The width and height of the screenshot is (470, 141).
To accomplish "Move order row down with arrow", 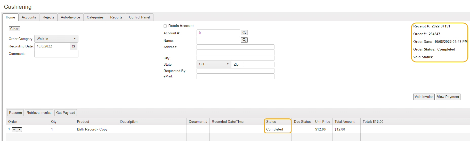I will [19, 130].
